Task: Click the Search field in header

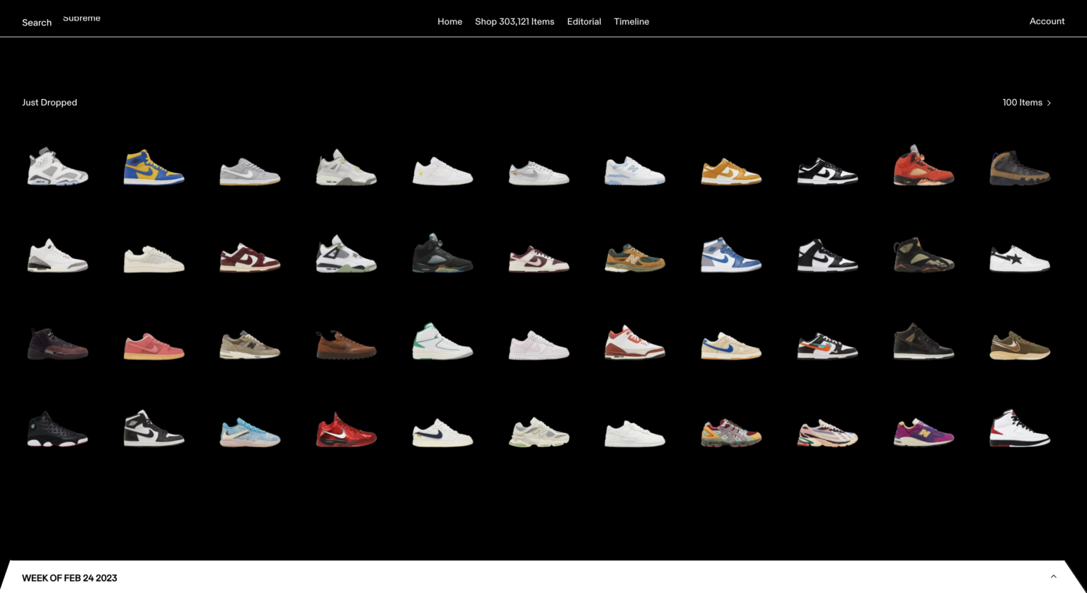Action: tap(37, 23)
